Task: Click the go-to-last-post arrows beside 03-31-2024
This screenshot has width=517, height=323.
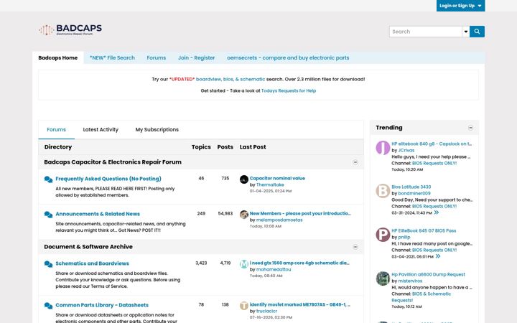Action: [x=437, y=212]
